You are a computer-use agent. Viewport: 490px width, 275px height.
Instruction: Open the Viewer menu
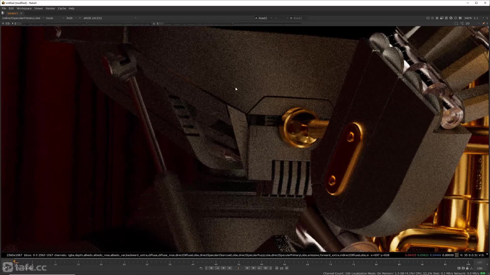39,8
